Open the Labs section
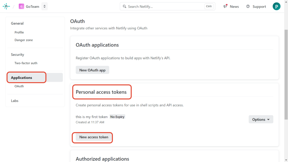The height and width of the screenshot is (162, 288). 15,101
